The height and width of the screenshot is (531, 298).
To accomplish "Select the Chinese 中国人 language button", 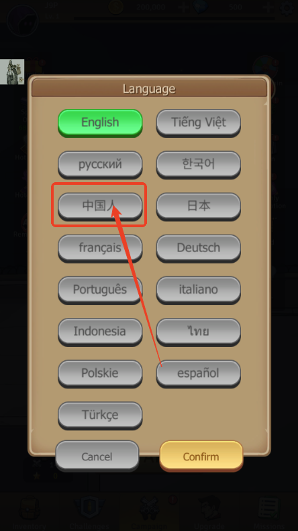I will click(x=100, y=206).
